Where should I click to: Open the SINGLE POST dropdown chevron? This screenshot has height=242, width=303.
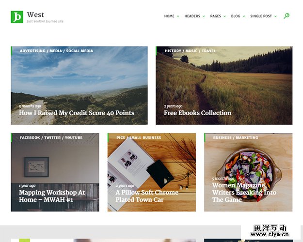tap(275, 16)
